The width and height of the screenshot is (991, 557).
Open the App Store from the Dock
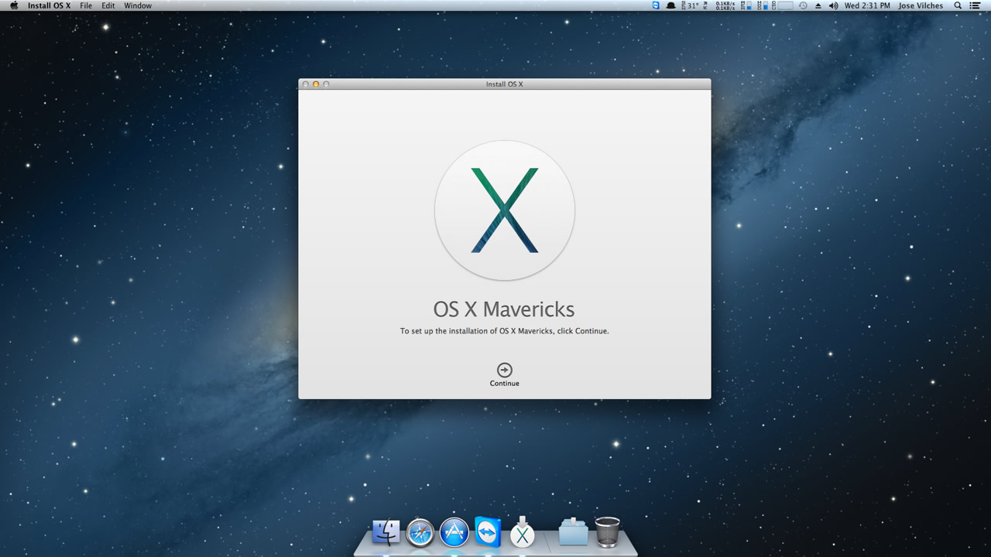[x=454, y=532]
